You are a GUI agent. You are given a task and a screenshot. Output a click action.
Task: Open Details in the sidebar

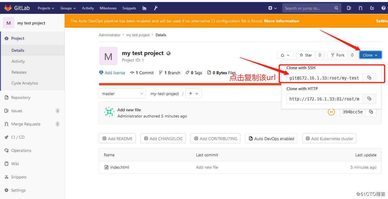click(x=33, y=50)
